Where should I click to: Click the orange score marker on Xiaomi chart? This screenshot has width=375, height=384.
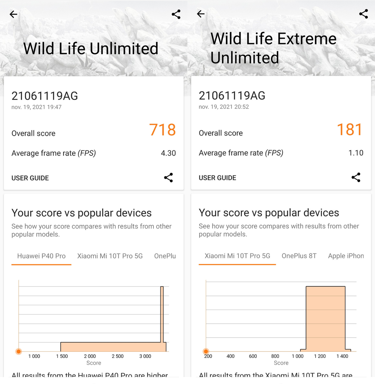(206, 351)
